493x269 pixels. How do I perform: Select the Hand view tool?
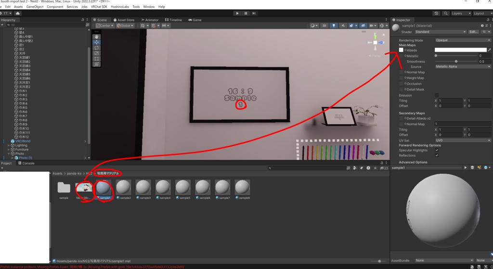click(x=96, y=37)
